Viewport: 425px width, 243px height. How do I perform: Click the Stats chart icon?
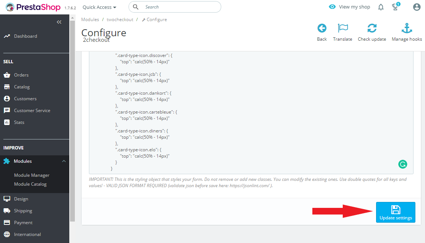[7, 122]
